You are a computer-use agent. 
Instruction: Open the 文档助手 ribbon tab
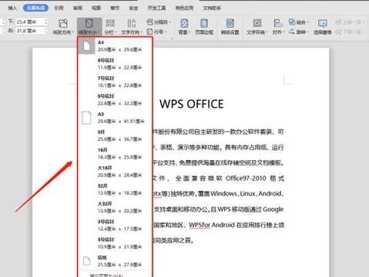point(212,8)
